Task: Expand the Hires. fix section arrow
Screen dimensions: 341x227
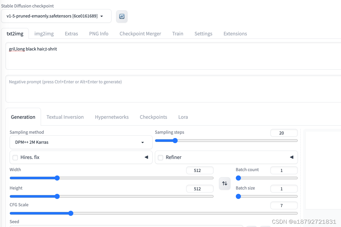Action: (146, 157)
